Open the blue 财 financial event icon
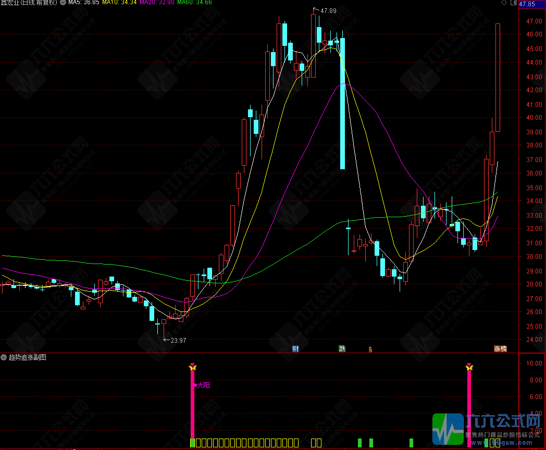Screen dimensions: 546x450 [x=295, y=349]
